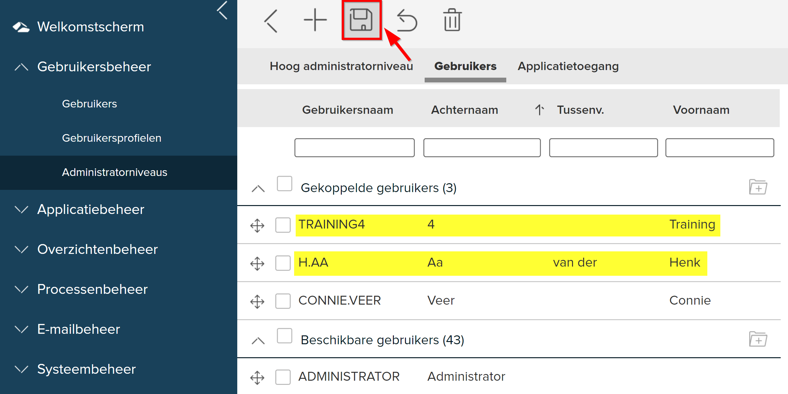Click the H.AA username cell
Viewport: 788px width, 394px height.
(313, 262)
